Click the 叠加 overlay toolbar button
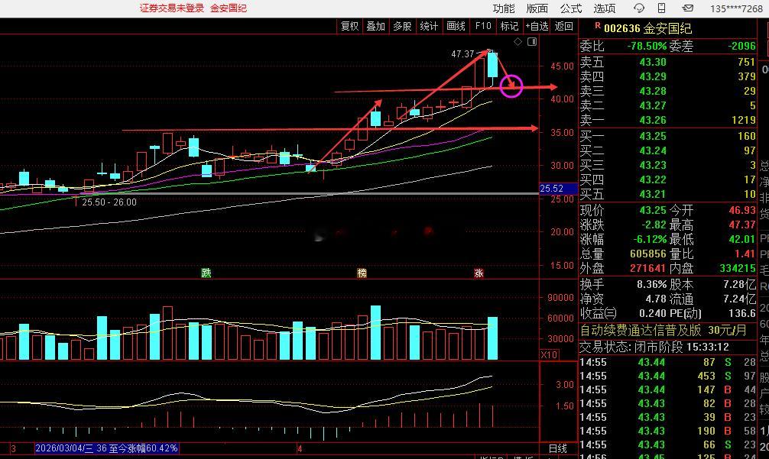The width and height of the screenshot is (769, 459). pyautogui.click(x=375, y=26)
